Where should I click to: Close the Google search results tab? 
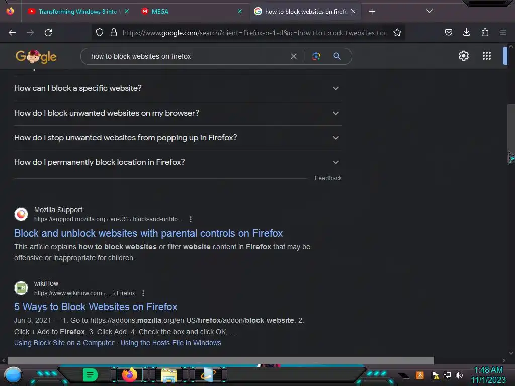(353, 11)
